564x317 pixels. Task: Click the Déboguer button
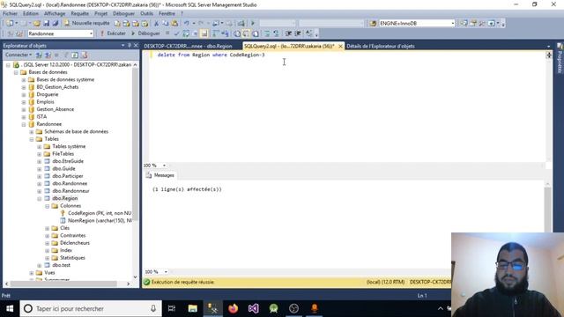(145, 33)
